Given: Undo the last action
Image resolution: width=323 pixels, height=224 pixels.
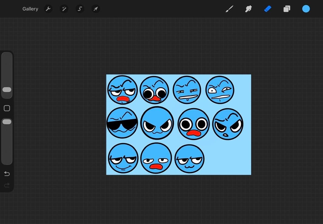Looking at the screenshot, I should point(7,174).
